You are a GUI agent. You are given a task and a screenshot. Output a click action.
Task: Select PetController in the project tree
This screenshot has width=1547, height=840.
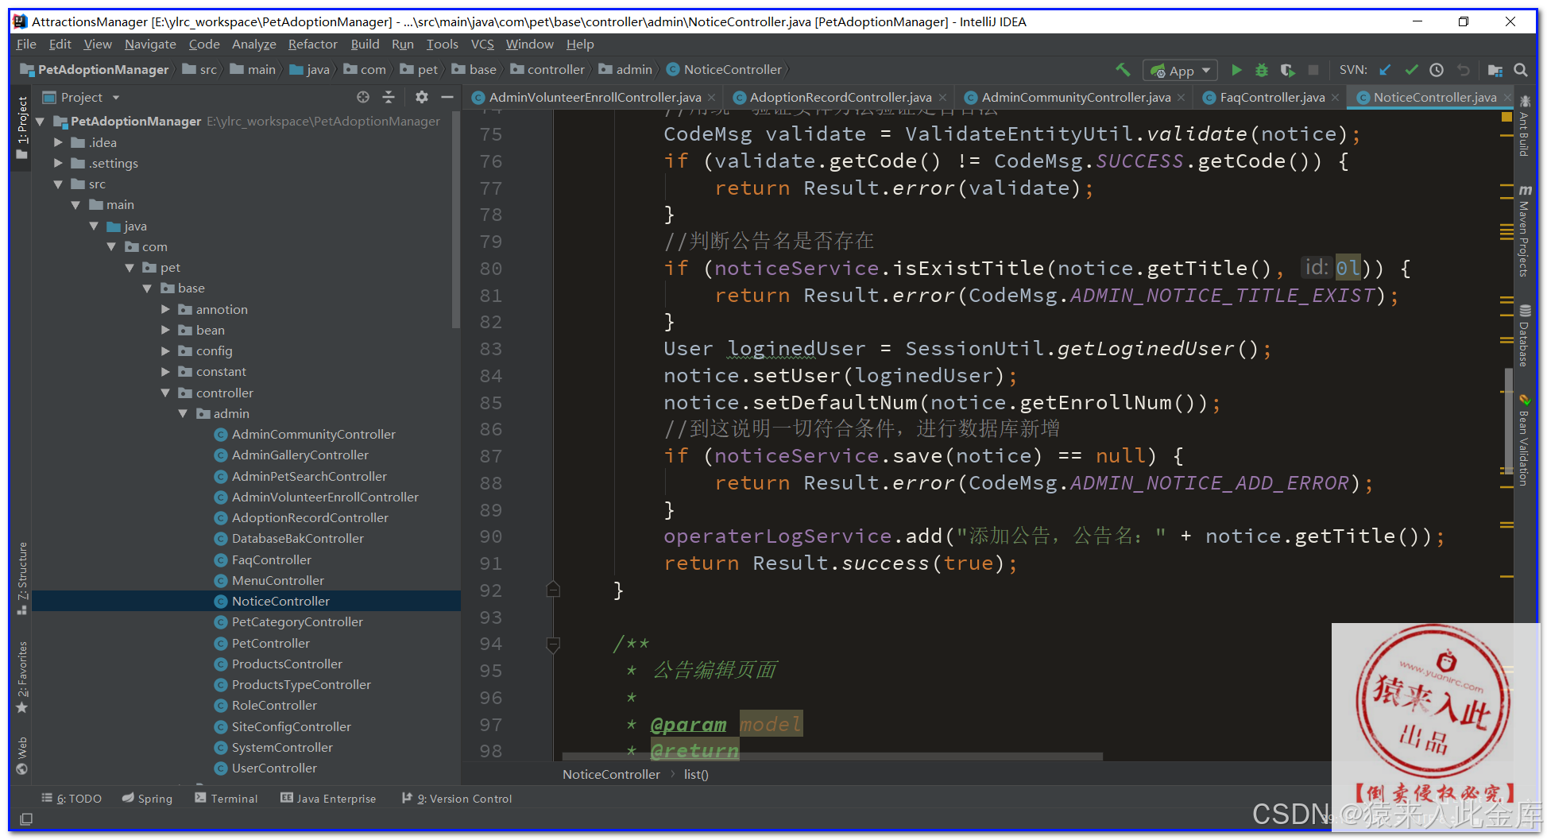pos(271,643)
